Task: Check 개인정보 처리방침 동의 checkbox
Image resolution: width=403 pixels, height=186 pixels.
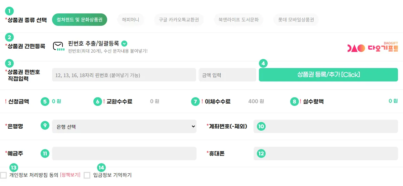Action: pyautogui.click(x=4, y=175)
